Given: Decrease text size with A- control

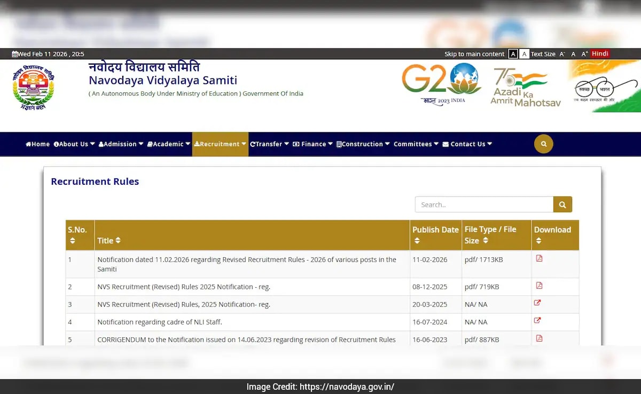Looking at the screenshot, I should [x=562, y=54].
